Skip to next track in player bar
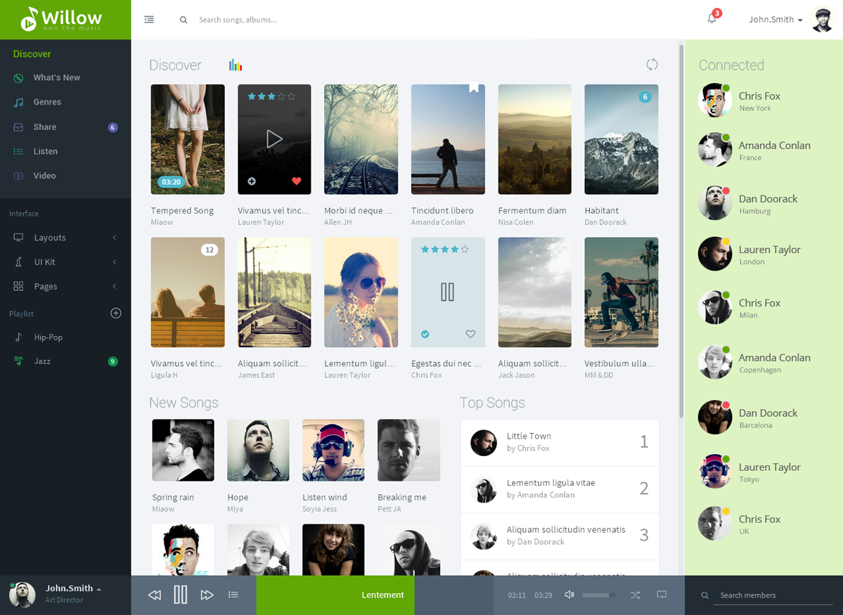Image resolution: width=843 pixels, height=615 pixels. tap(207, 595)
